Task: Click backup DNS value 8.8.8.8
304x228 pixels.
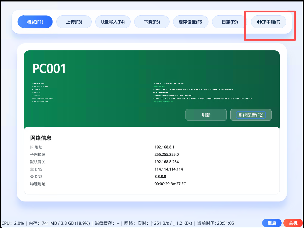Action: click(x=160, y=176)
